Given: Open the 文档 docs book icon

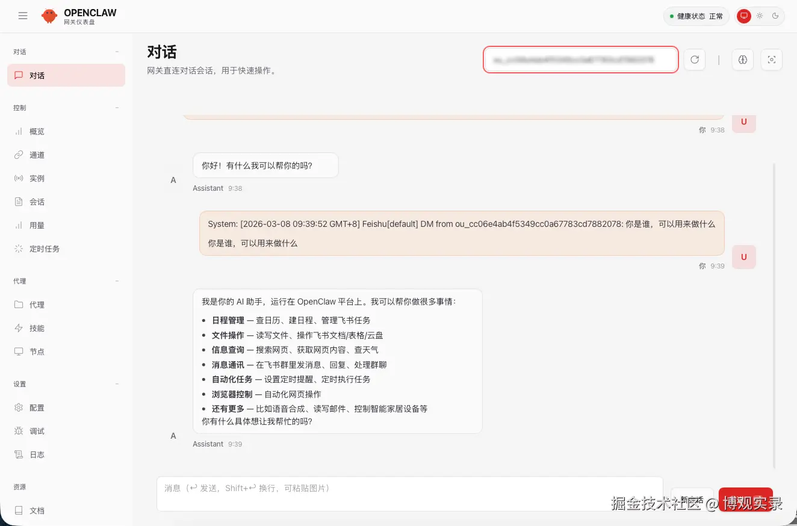Looking at the screenshot, I should [19, 510].
